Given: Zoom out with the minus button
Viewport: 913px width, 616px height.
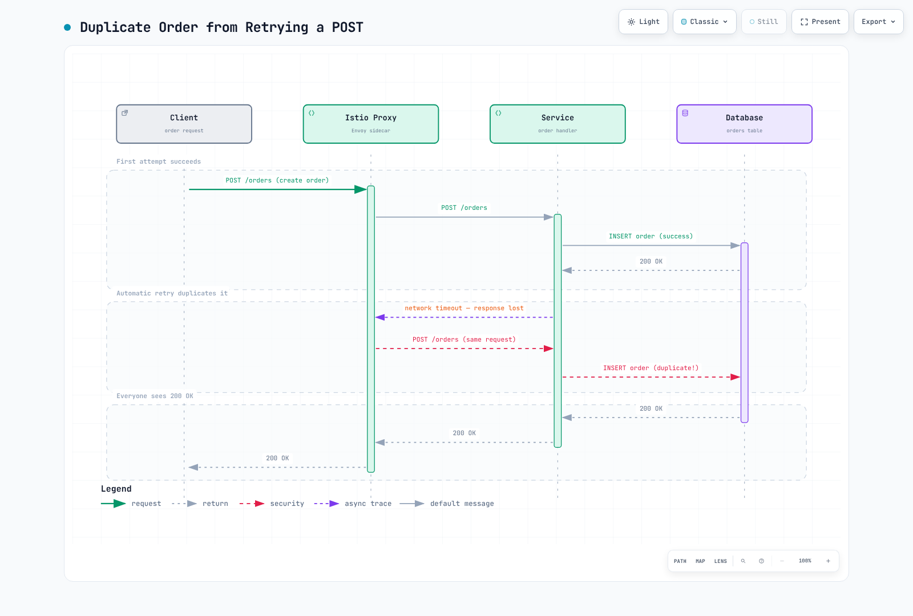Looking at the screenshot, I should (x=782, y=561).
